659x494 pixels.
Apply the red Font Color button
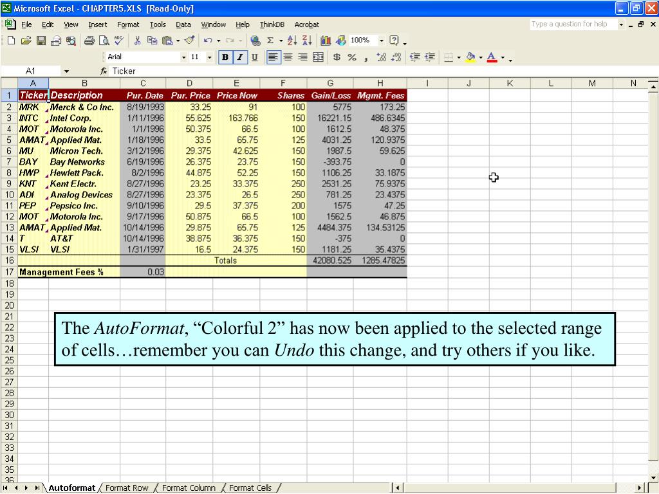pyautogui.click(x=492, y=57)
